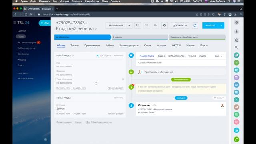Open the Бизнес-процессы tab

click(x=129, y=46)
